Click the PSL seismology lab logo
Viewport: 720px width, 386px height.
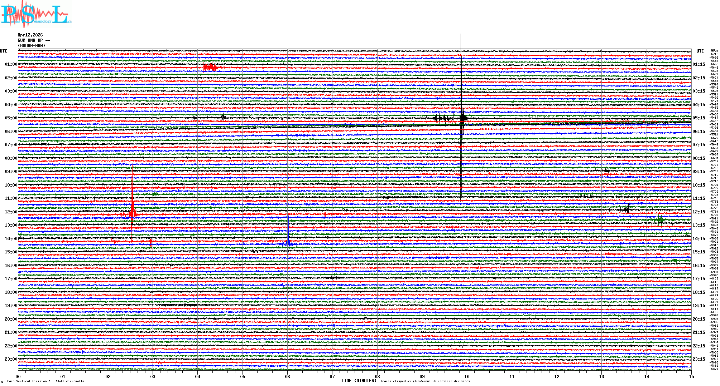pyautogui.click(x=36, y=14)
